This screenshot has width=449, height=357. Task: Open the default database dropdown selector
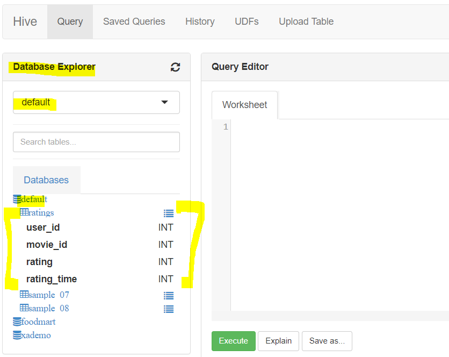pos(96,102)
